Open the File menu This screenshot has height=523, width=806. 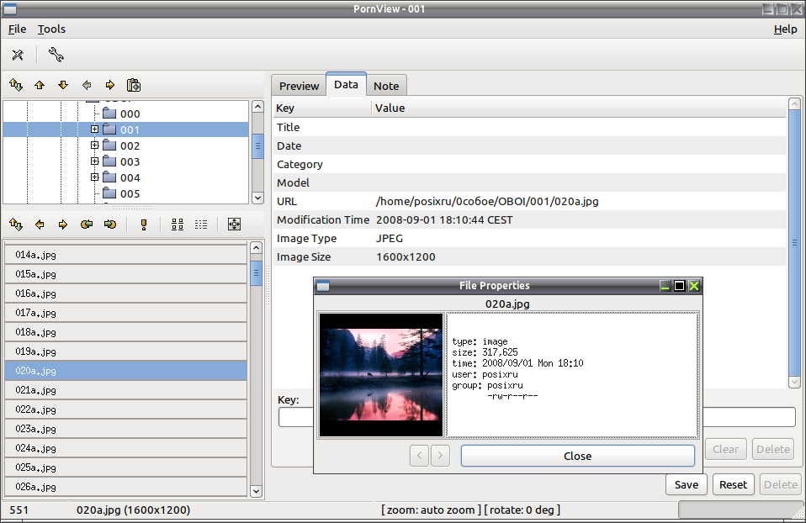pos(17,29)
